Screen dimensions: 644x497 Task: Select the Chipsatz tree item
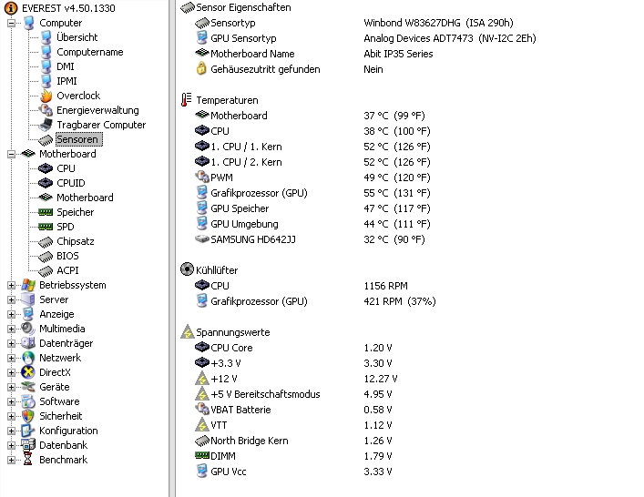coord(76,241)
